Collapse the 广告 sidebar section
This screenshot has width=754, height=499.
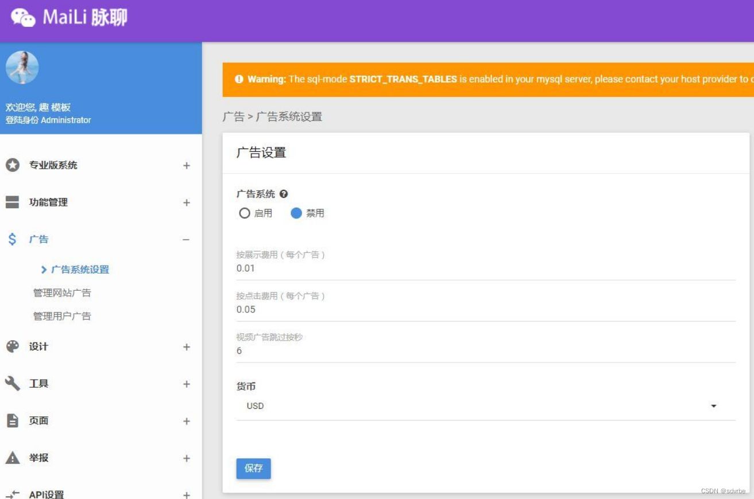click(185, 239)
